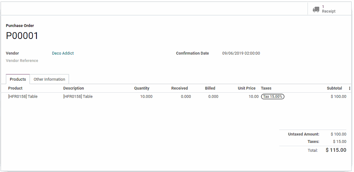Click the confirmation date 09/06/2019 02:00:00
Screen dimensions: 354x172
241,53
